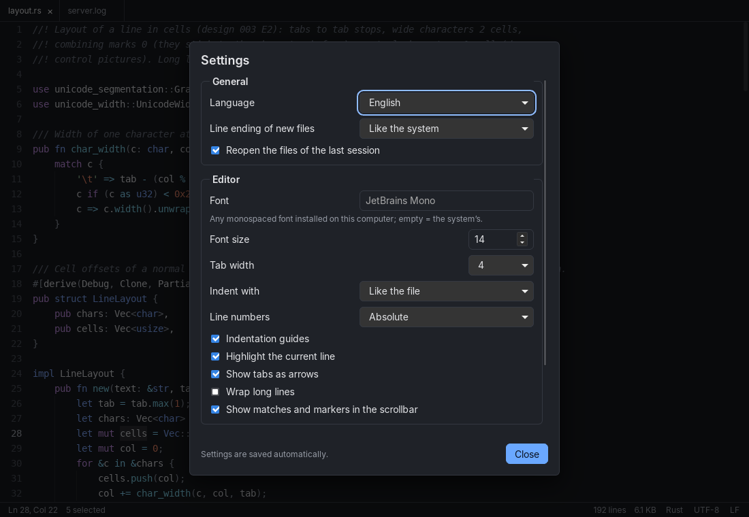This screenshot has width=749, height=517.
Task: Switch to the server.log tab
Action: 87,10
